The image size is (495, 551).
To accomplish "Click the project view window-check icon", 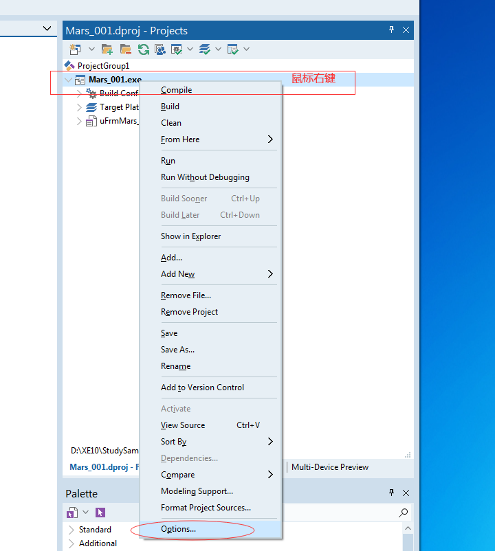I will tap(233, 49).
